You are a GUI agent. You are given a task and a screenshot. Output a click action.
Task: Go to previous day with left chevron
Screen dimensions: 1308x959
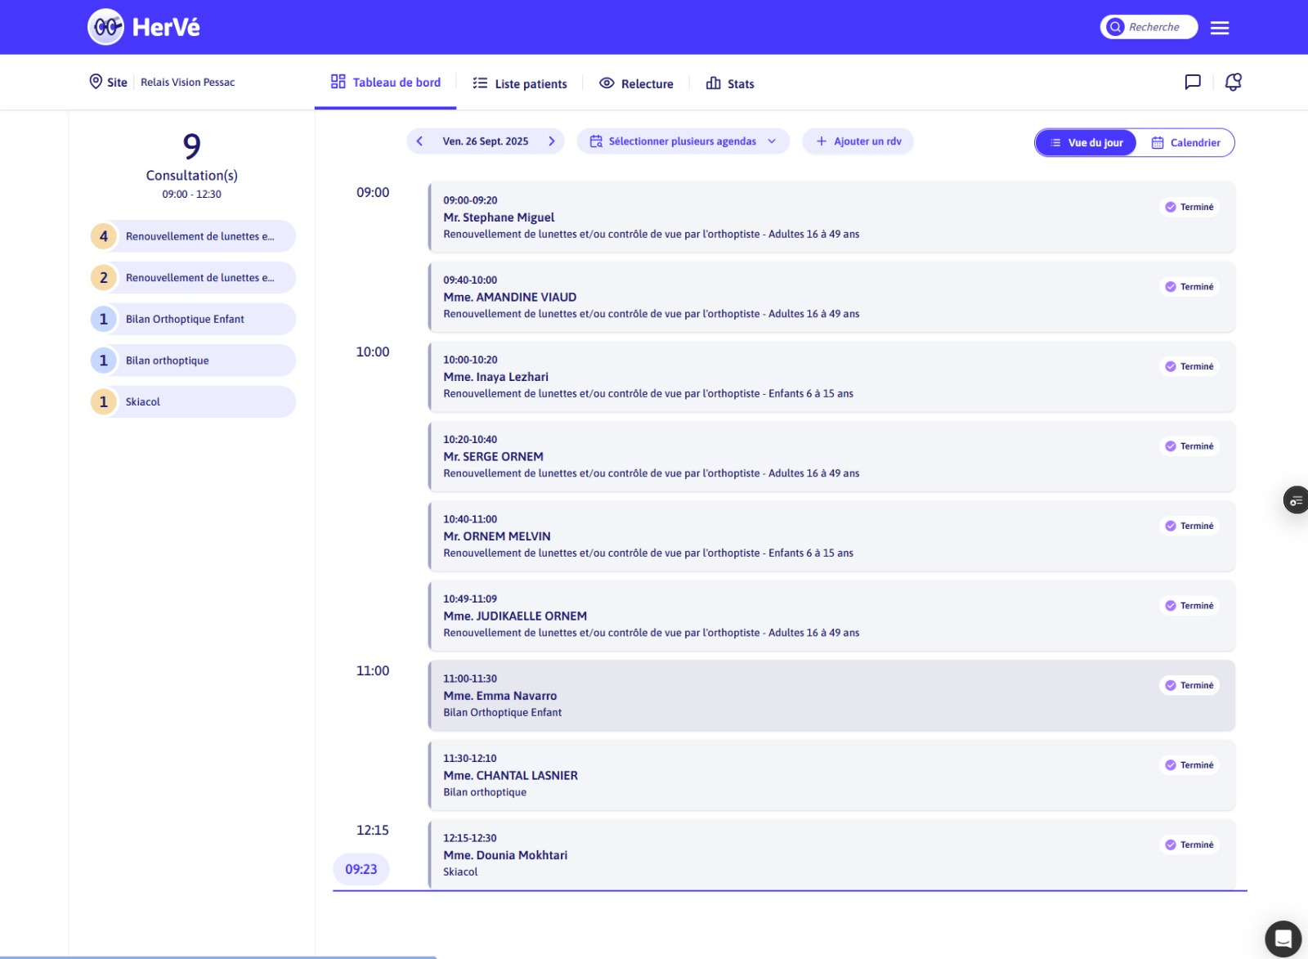pos(420,141)
